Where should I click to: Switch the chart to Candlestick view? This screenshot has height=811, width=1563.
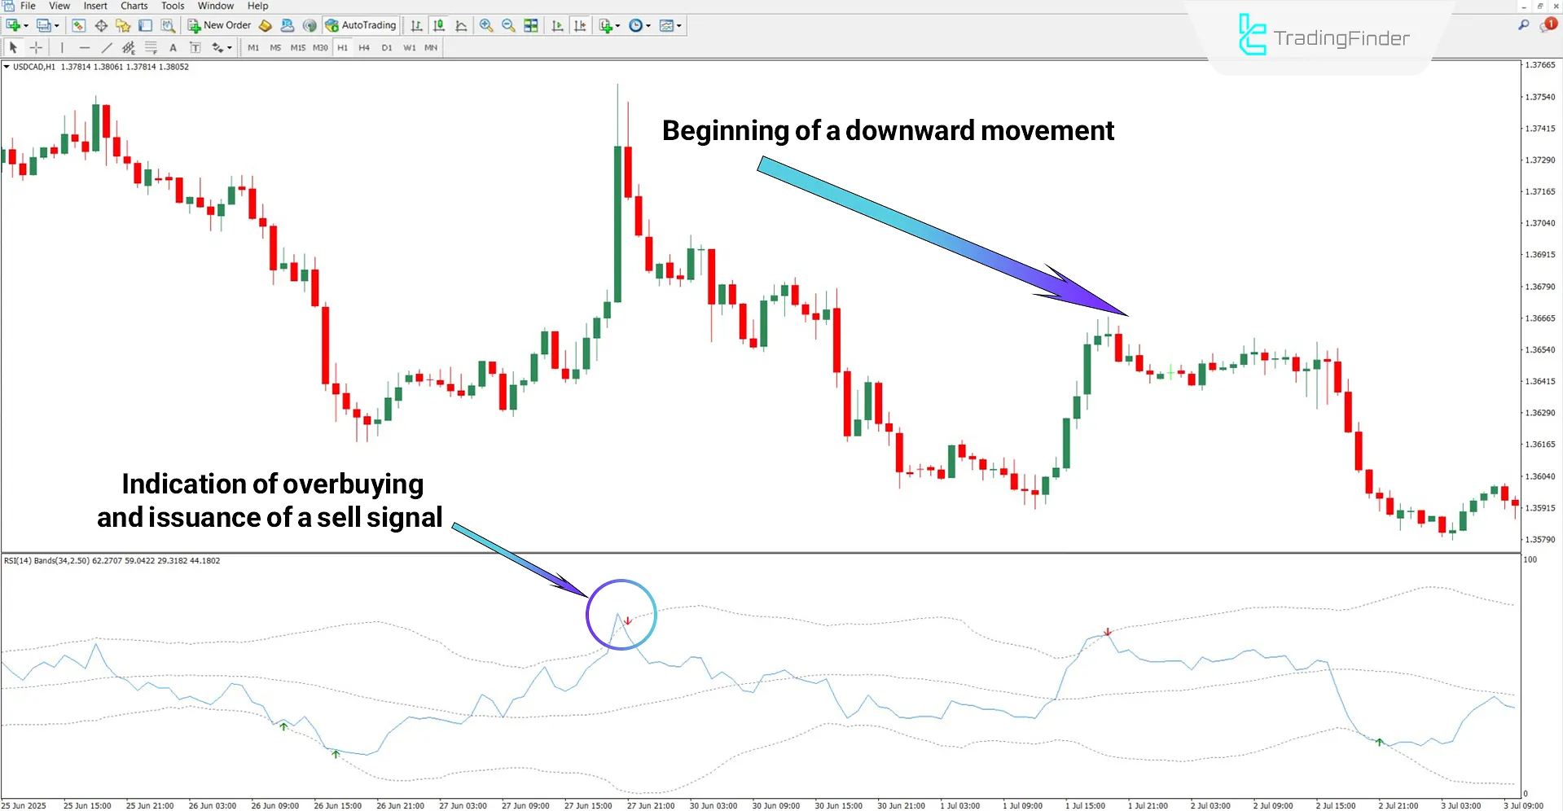point(438,25)
